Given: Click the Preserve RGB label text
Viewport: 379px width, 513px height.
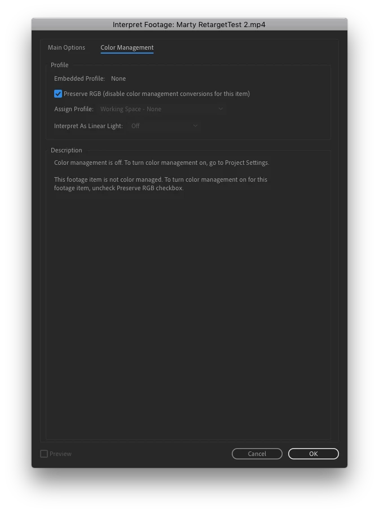Looking at the screenshot, I should click(x=157, y=94).
